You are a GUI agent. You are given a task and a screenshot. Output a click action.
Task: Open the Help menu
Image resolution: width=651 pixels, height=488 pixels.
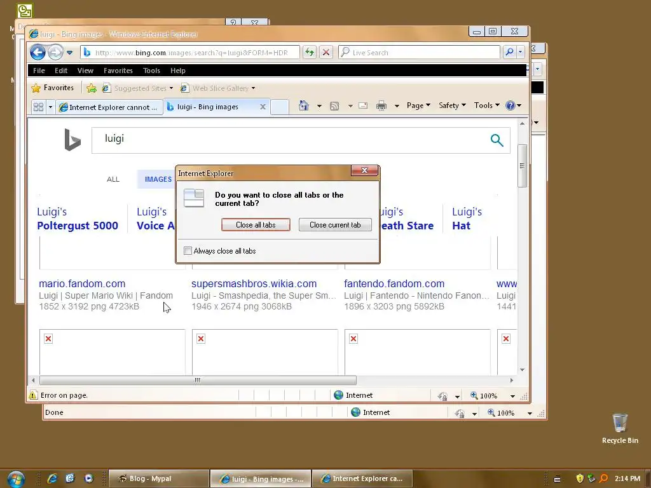pos(178,71)
